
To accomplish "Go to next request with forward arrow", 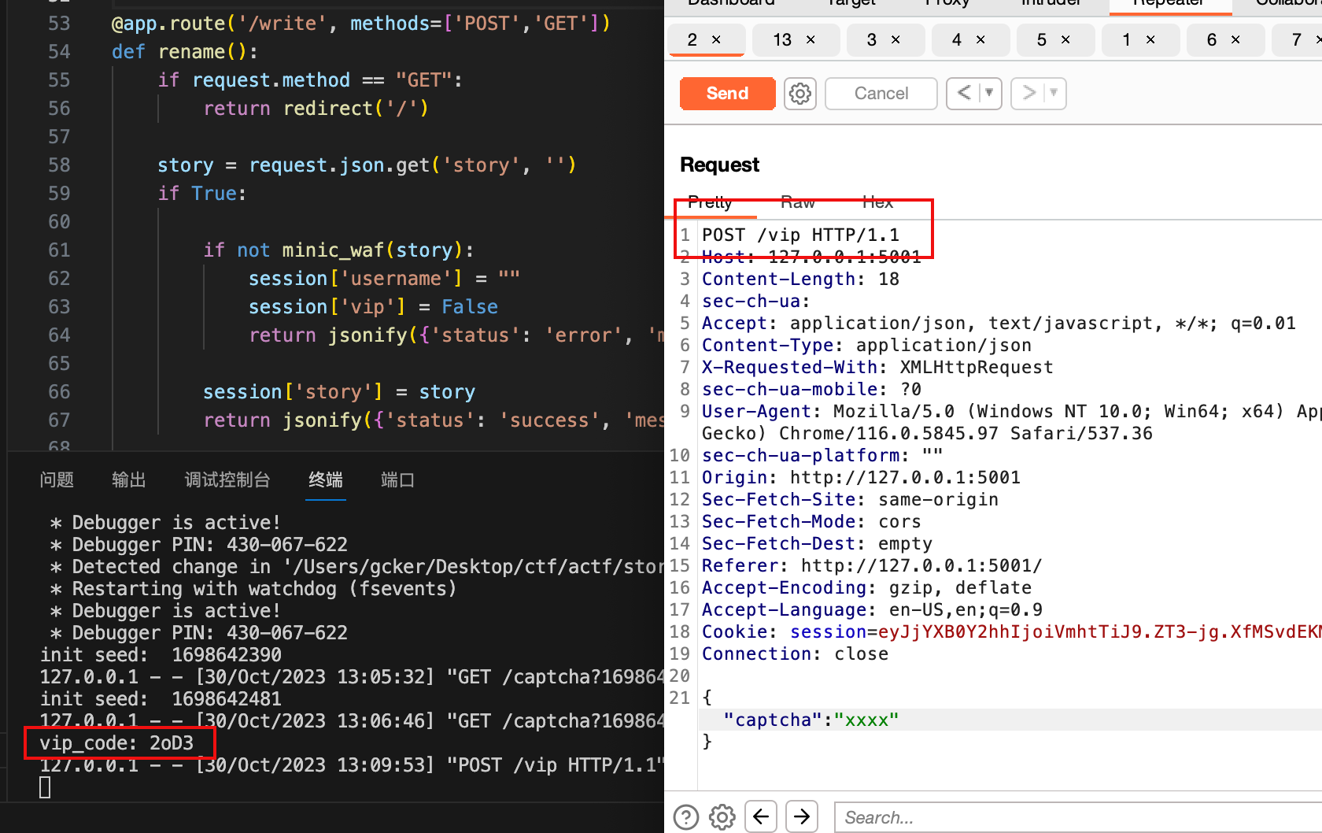I will point(1028,94).
